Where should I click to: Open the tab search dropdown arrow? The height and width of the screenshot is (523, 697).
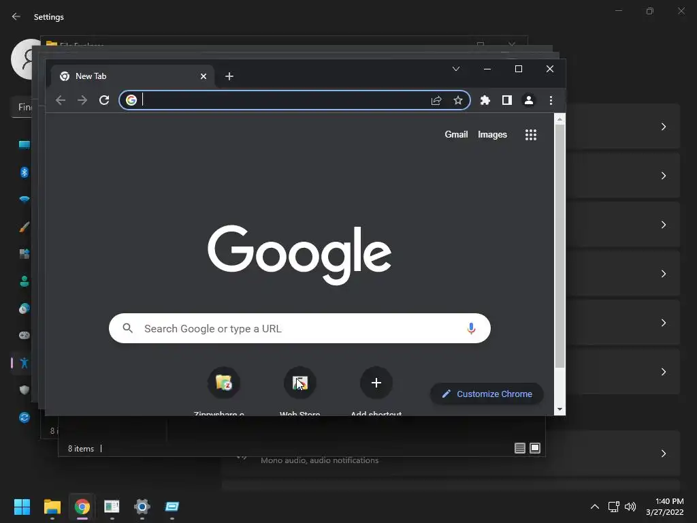[x=455, y=69]
